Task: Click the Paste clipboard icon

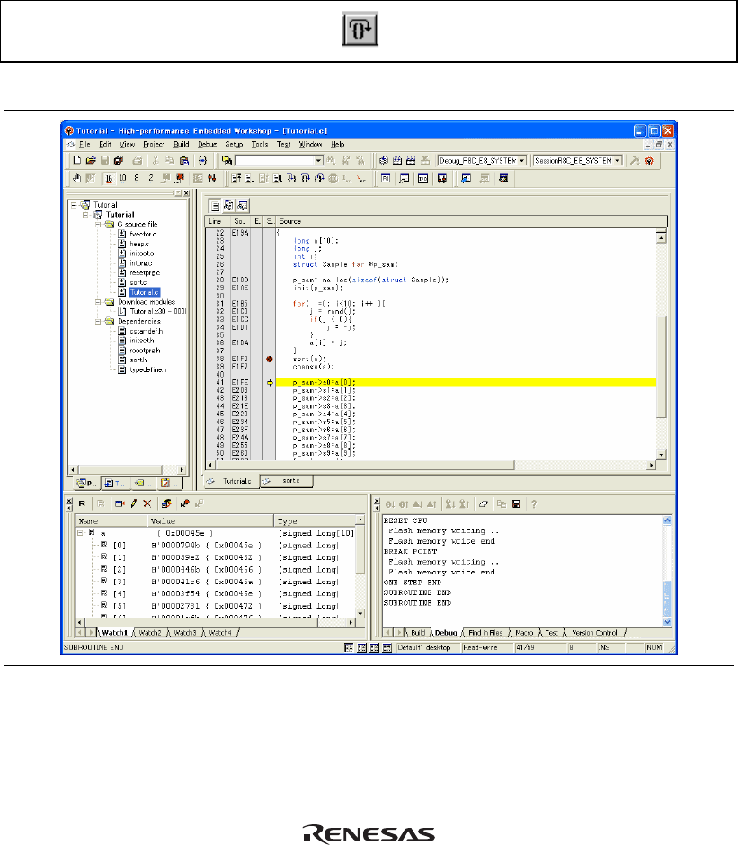Action: (x=184, y=160)
